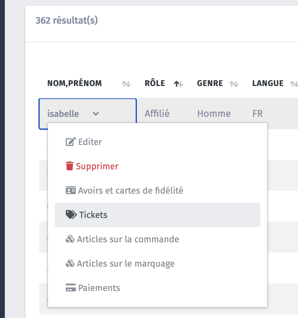
Task: Click the boxes icon beside Articles sur la commande
Action: (x=70, y=239)
